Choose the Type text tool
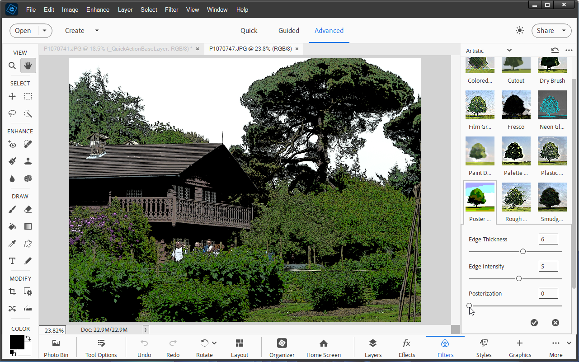The width and height of the screenshot is (579, 362). pos(12,261)
